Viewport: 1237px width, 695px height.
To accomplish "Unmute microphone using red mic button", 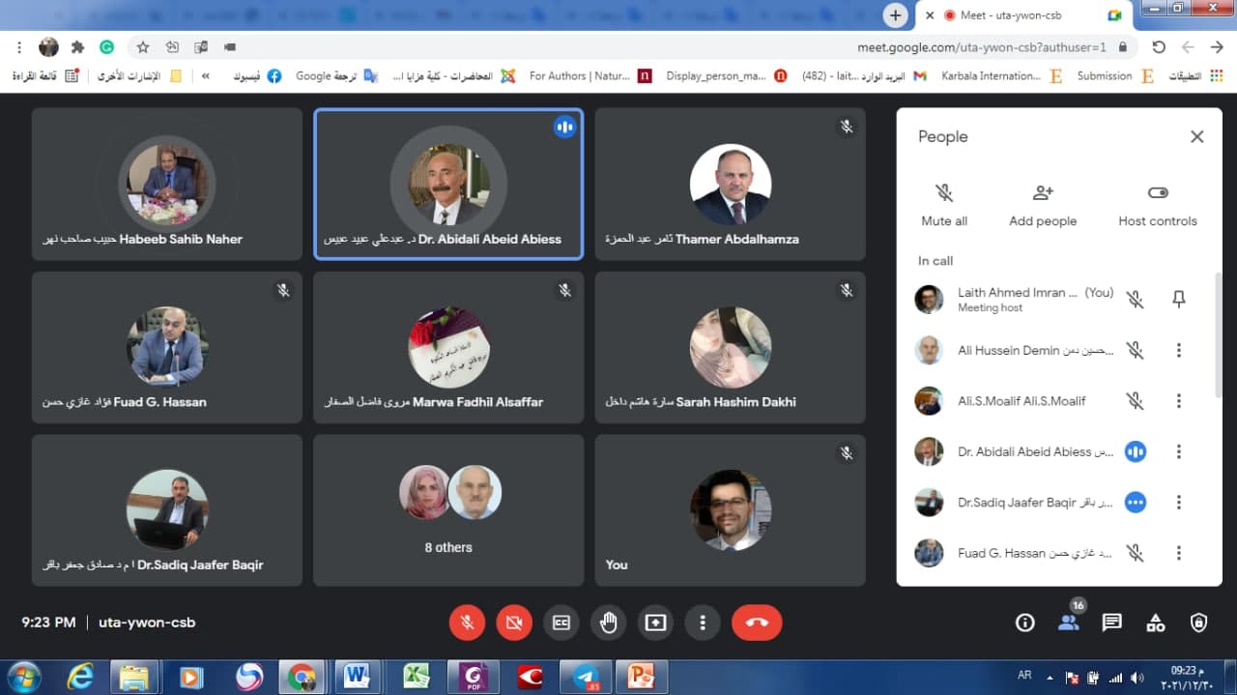I will pyautogui.click(x=467, y=623).
